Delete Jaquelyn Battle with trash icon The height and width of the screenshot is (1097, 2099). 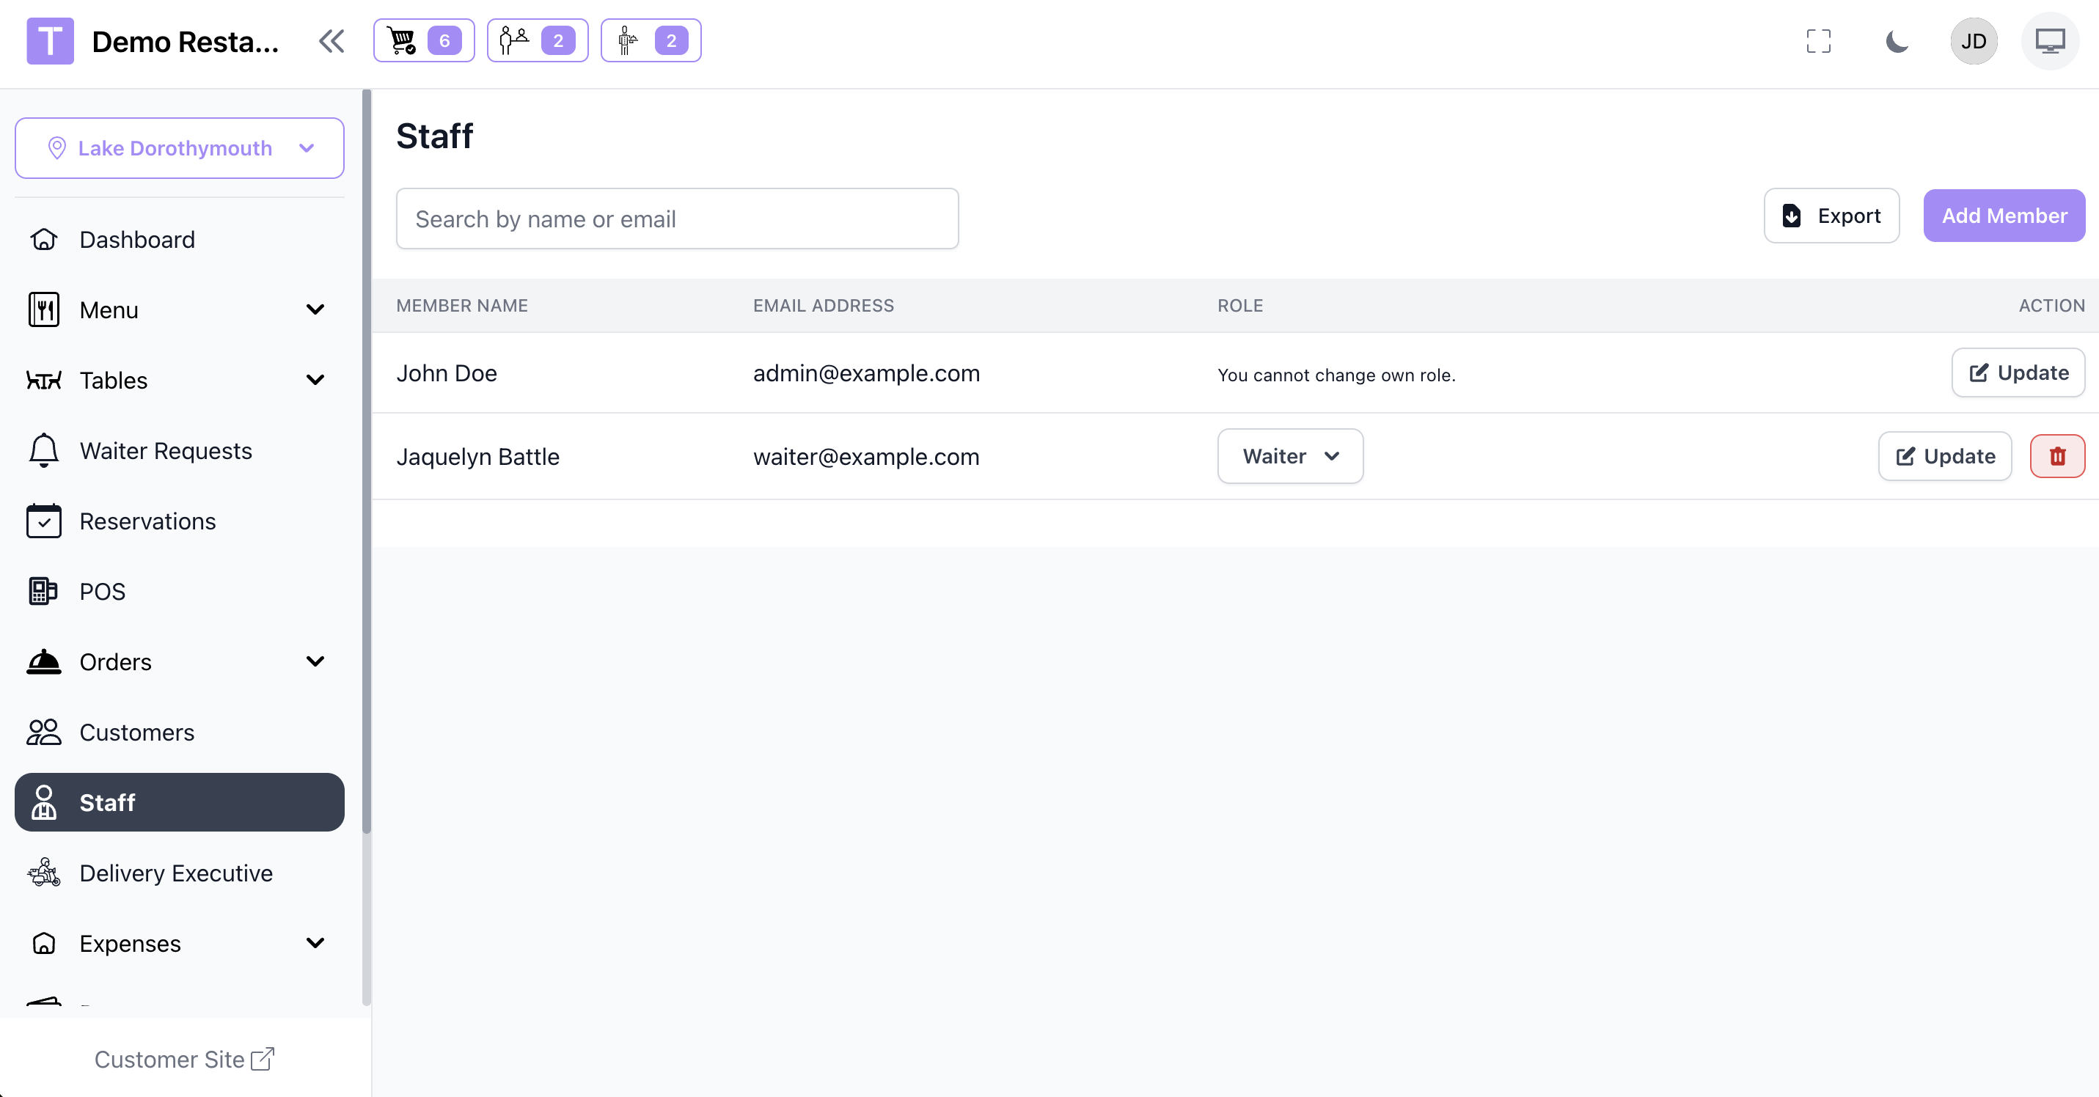2056,456
